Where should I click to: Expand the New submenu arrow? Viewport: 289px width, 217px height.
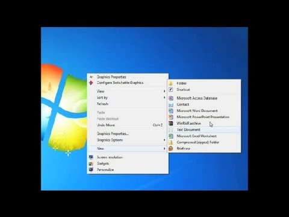[x=164, y=148]
